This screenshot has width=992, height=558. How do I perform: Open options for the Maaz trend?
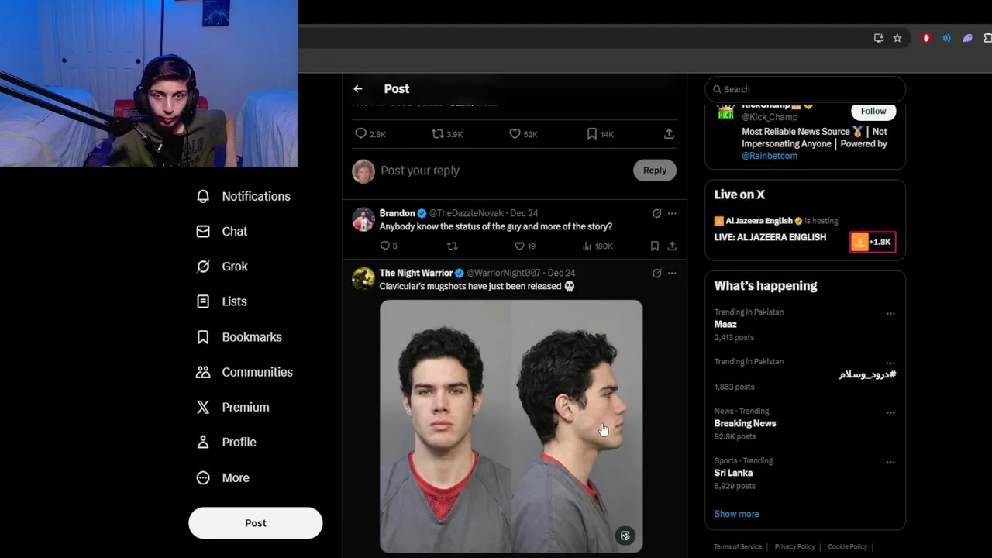coord(890,314)
